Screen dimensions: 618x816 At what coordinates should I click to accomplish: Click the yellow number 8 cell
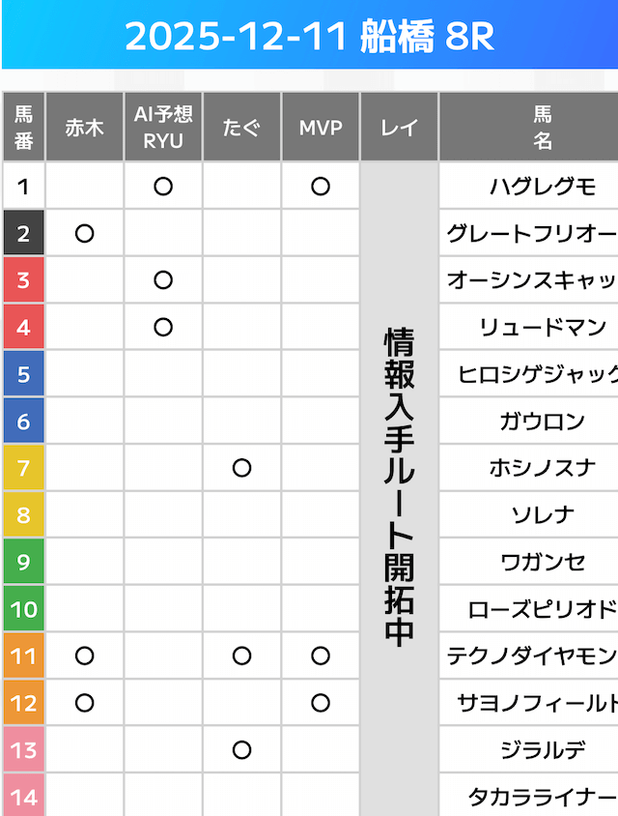(24, 514)
